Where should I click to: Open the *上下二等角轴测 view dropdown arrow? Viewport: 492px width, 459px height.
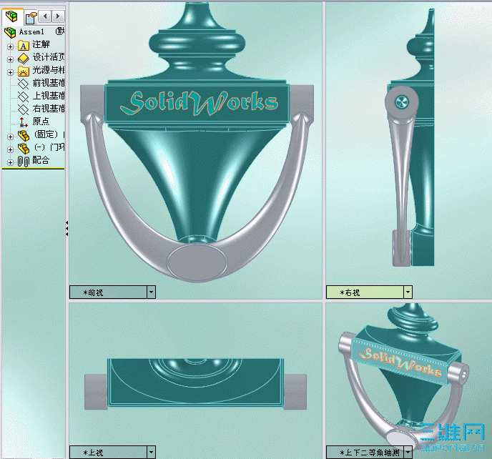pos(408,452)
